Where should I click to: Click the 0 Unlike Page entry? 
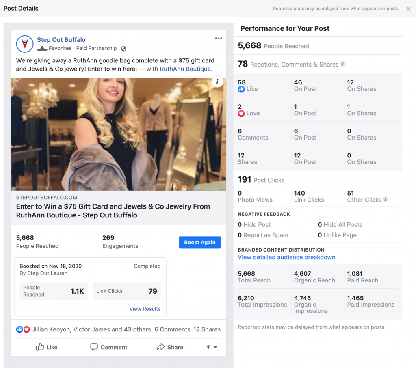coord(337,235)
